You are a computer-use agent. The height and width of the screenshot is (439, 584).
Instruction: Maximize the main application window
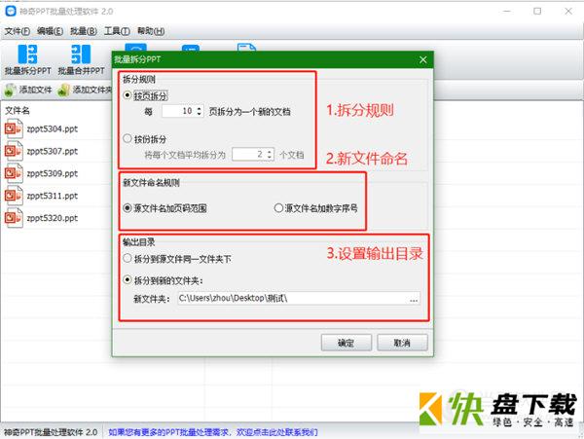[537, 11]
